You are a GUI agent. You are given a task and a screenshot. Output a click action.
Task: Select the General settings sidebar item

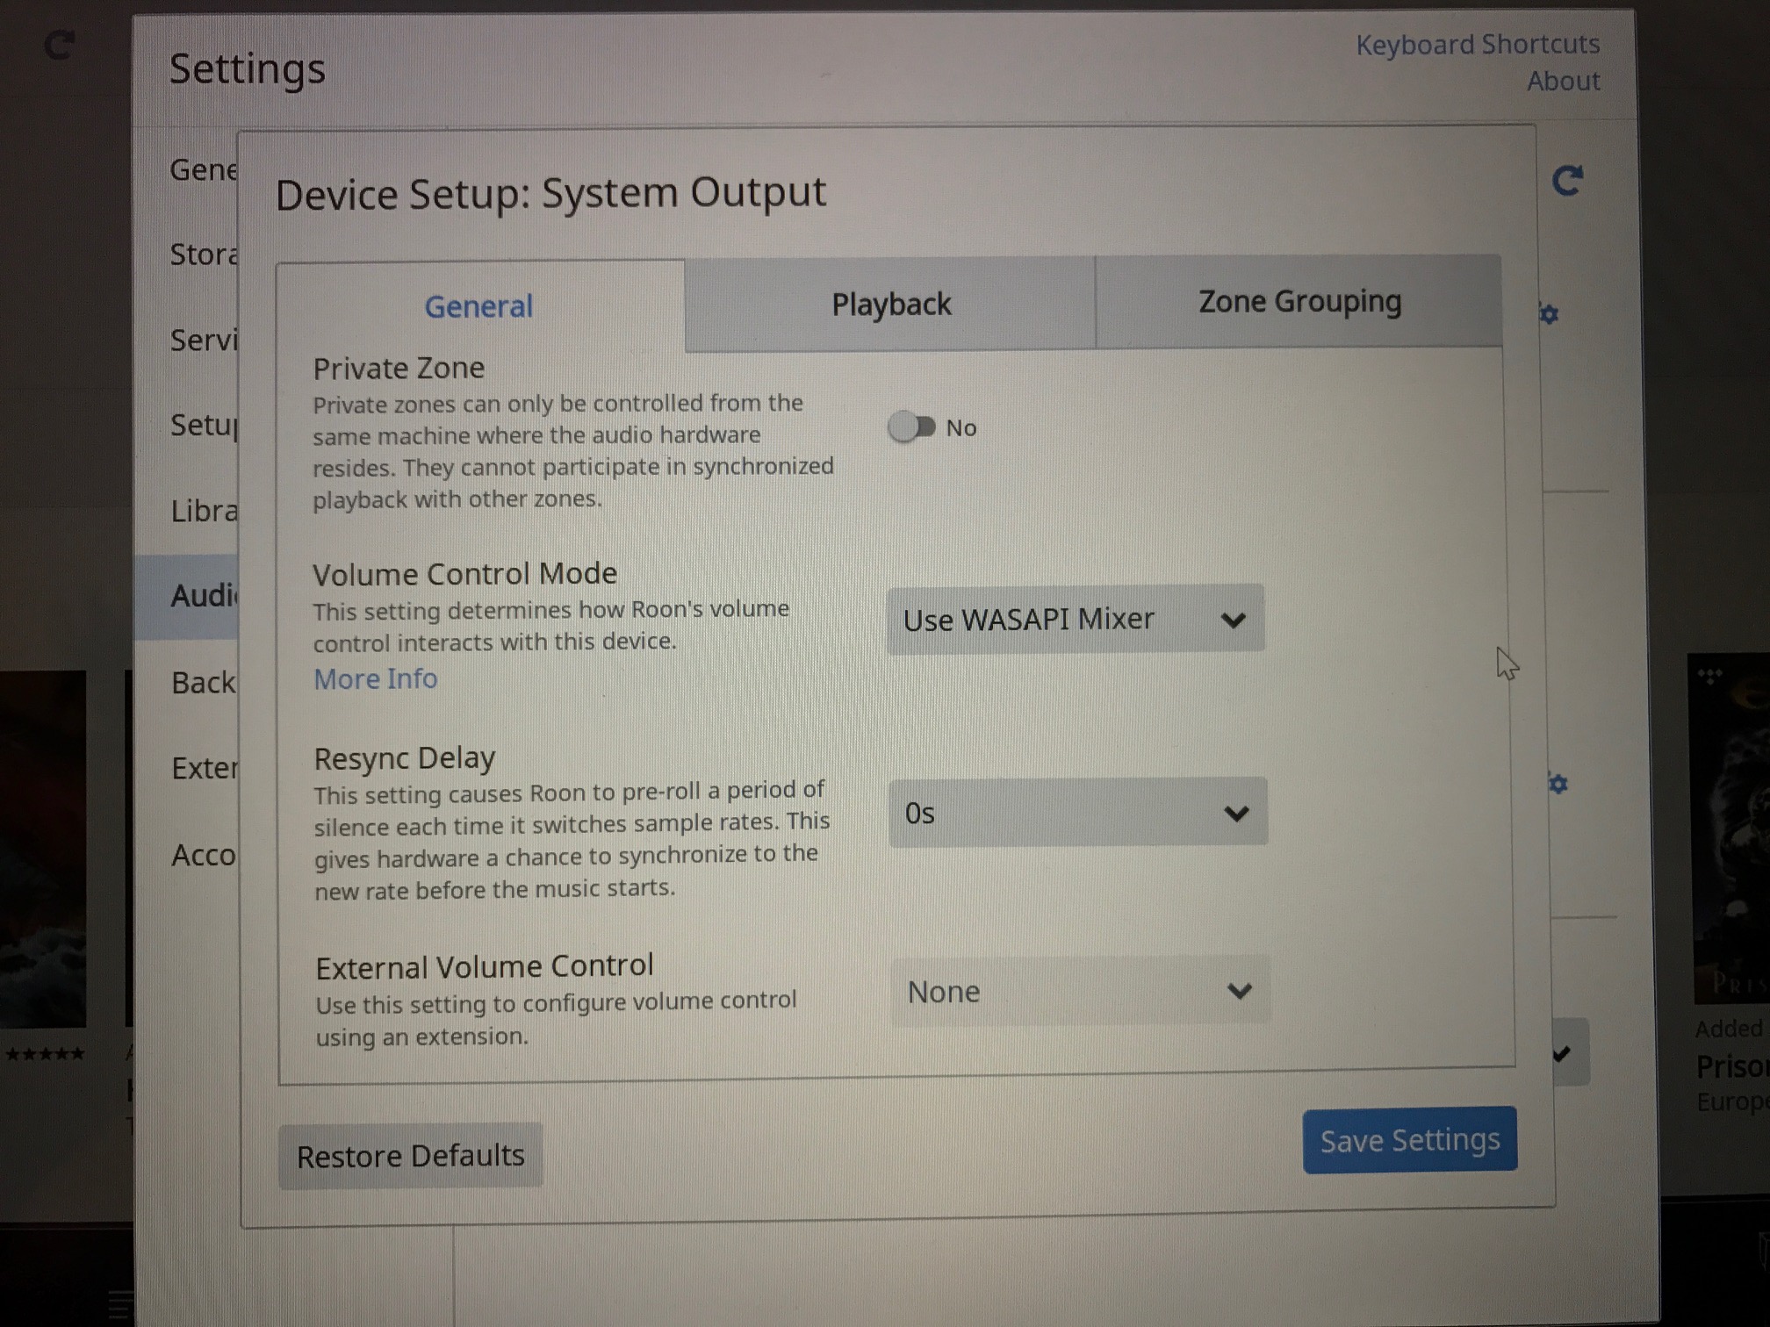[x=204, y=169]
